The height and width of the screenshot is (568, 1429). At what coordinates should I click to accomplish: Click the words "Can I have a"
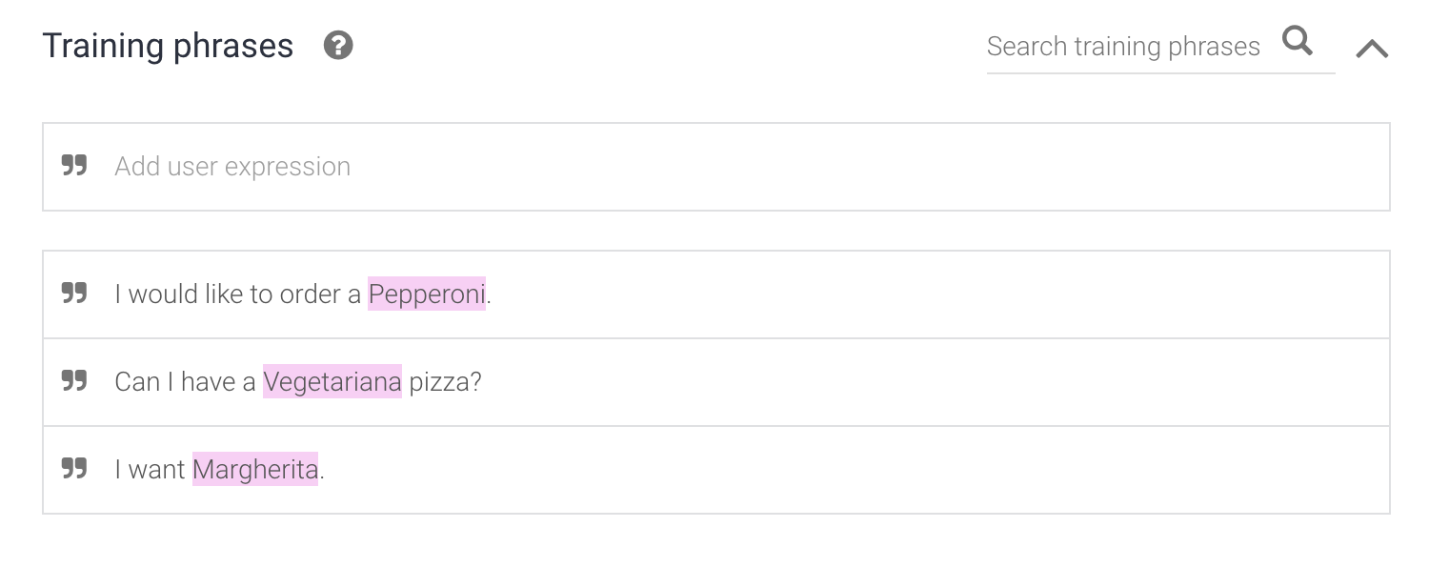(186, 382)
